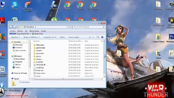
Task: Select the GM FenixZone desktop folder
Action: 119,54
